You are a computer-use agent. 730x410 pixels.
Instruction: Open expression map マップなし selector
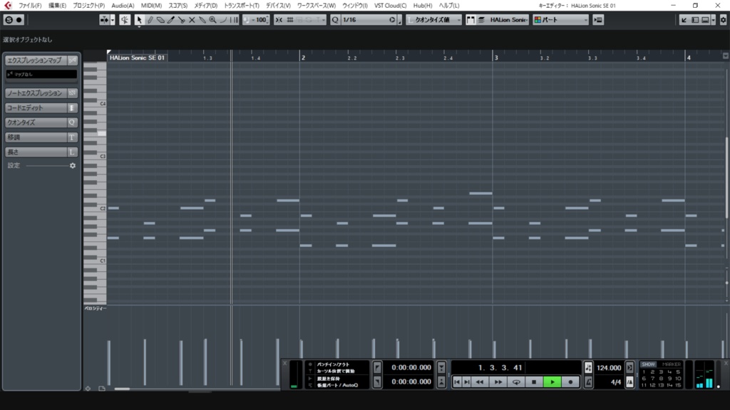(41, 74)
